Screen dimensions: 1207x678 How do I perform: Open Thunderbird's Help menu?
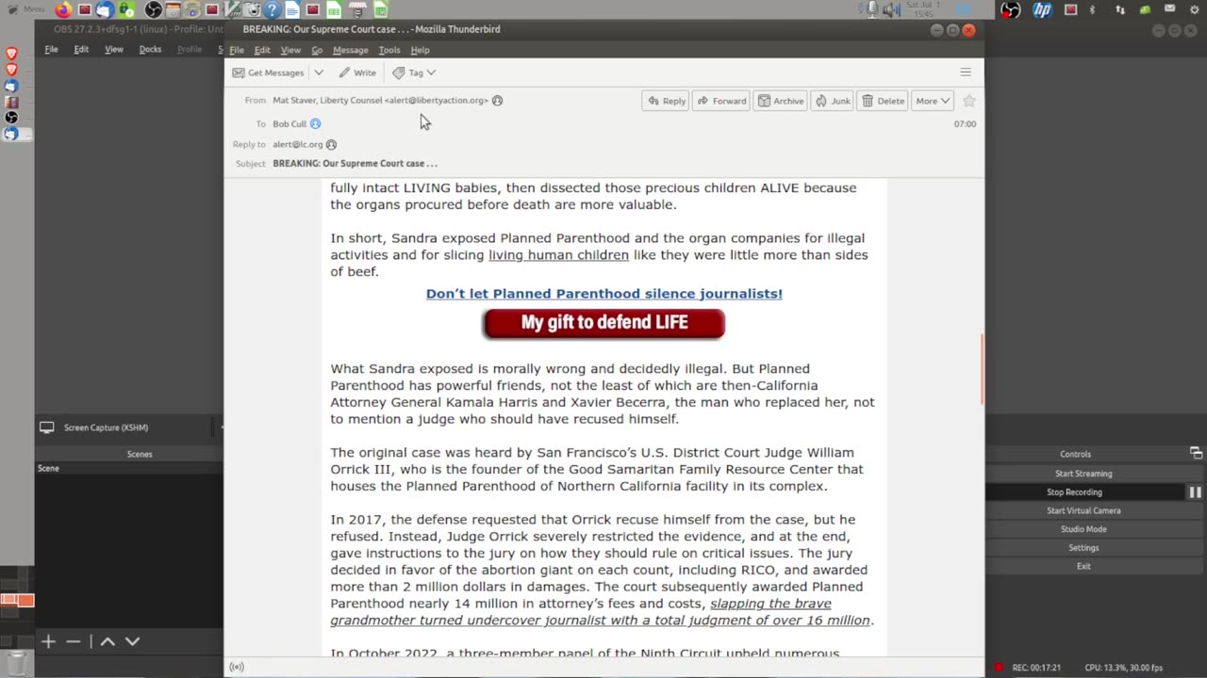420,50
